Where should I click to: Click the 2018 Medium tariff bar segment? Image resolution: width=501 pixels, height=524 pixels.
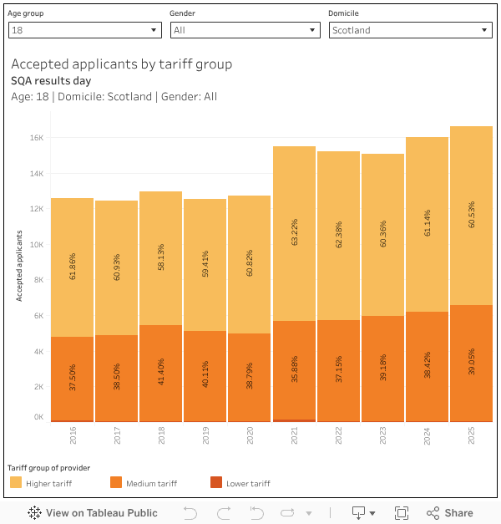pos(160,372)
